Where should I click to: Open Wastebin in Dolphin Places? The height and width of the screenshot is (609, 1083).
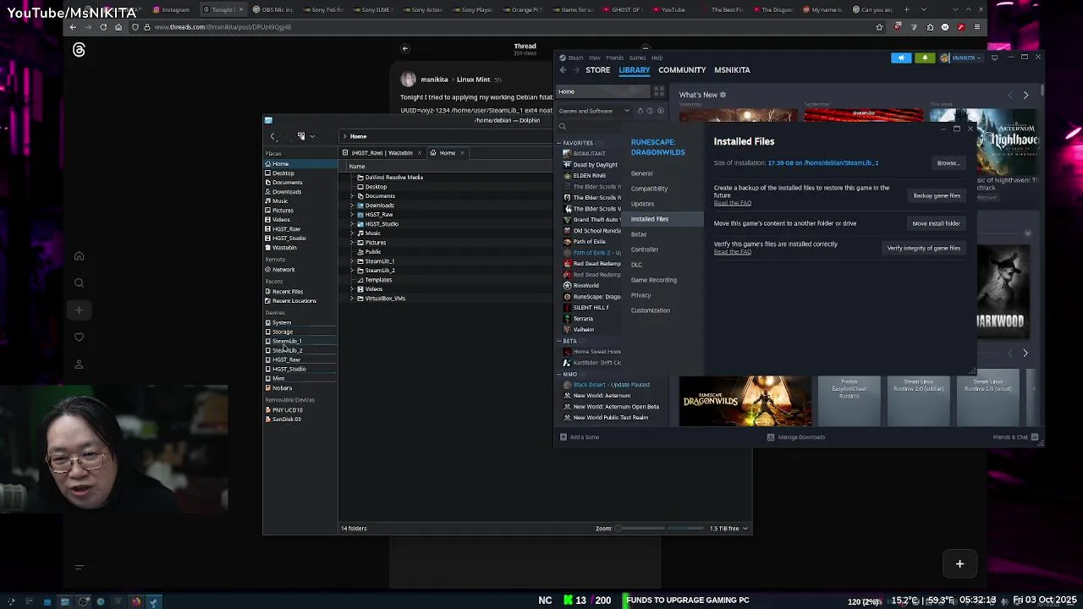(284, 248)
